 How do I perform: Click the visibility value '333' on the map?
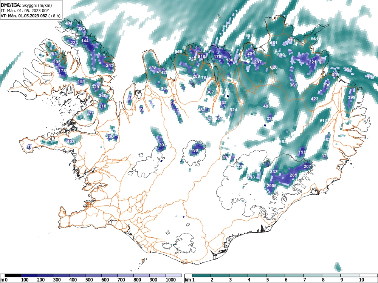(274, 172)
